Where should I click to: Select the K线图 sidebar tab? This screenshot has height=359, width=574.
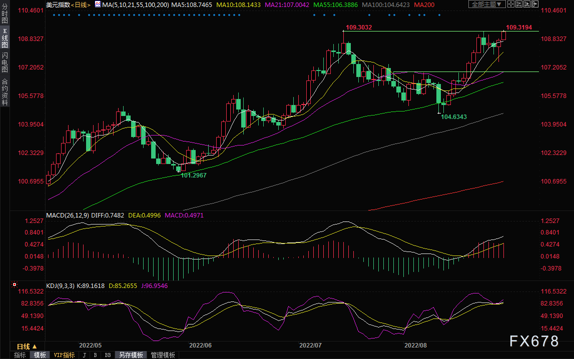5,37
